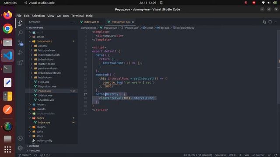Change UTF-8 file encoding
Screen dimensions: 280x157
[232, 155]
